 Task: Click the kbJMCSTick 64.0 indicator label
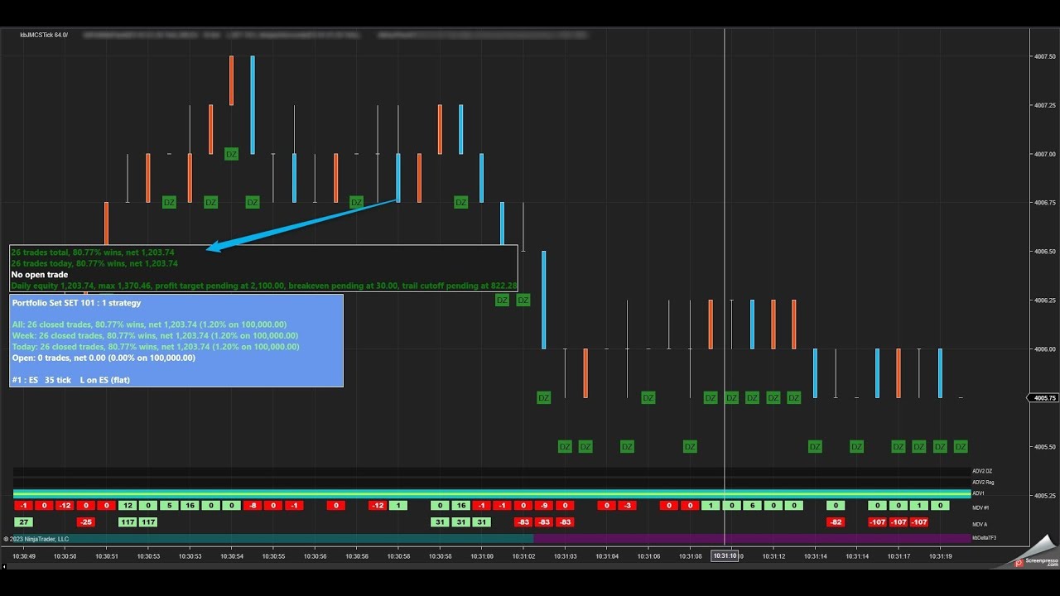click(x=44, y=35)
